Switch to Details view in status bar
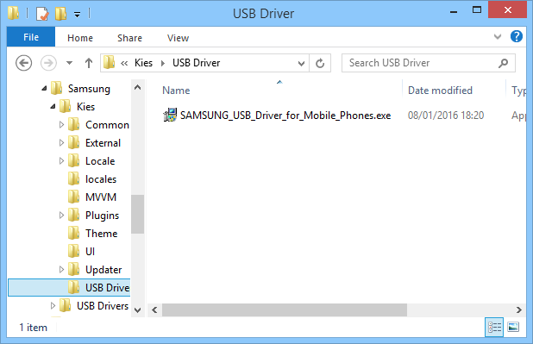This screenshot has height=344, width=533. click(x=494, y=328)
